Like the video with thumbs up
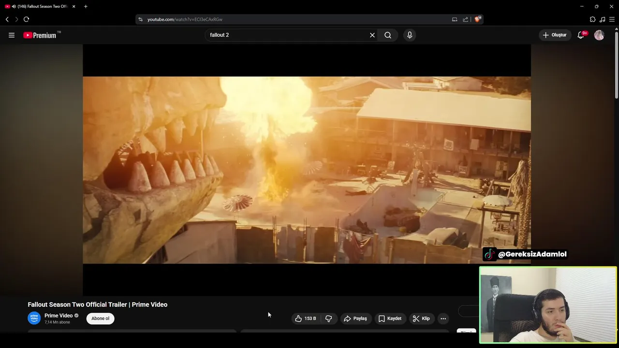619x348 pixels. coord(305,319)
